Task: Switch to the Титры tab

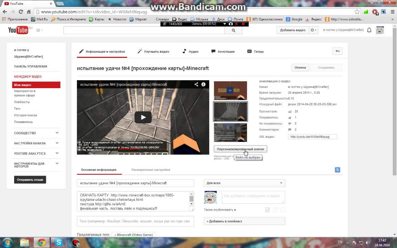Action: [x=255, y=52]
